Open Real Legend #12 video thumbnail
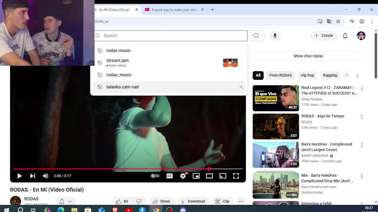The image size is (378, 212). tap(276, 98)
